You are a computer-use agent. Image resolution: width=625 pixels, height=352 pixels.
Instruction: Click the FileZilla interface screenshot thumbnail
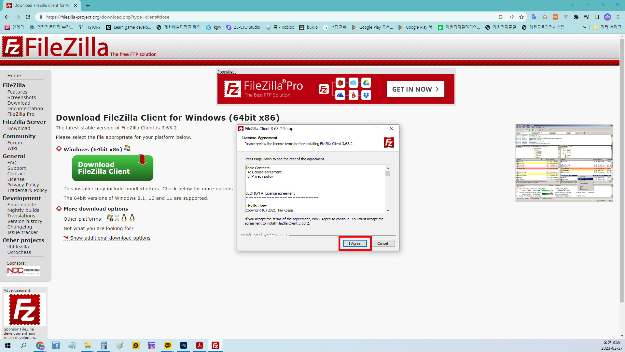(x=564, y=163)
